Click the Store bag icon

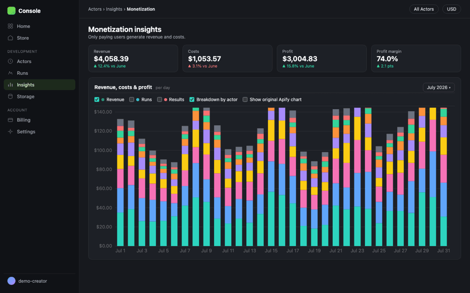coord(10,38)
